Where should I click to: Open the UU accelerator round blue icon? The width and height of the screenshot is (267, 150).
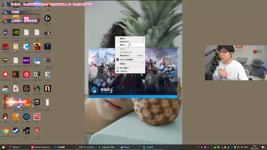(x=26, y=119)
